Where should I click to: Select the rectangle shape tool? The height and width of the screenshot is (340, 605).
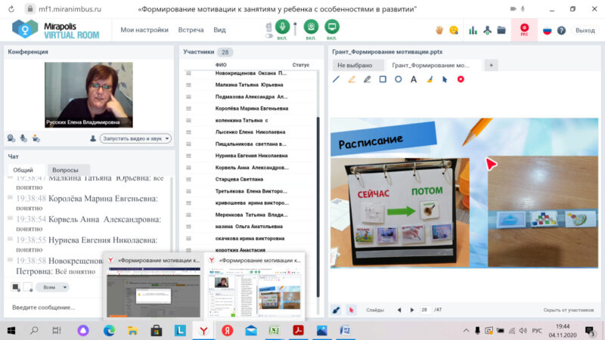pyautogui.click(x=383, y=79)
